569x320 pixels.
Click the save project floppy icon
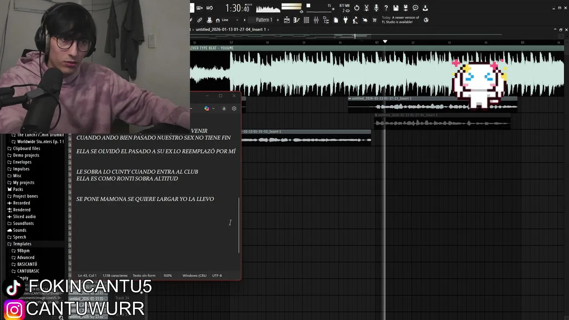click(396, 8)
